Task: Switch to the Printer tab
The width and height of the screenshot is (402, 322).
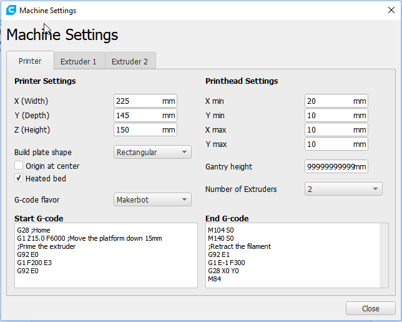Action: (x=30, y=61)
